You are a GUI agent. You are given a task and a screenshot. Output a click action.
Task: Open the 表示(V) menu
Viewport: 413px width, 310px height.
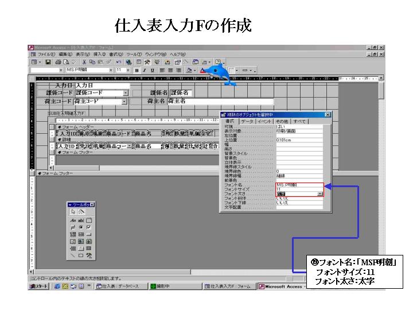pos(83,55)
